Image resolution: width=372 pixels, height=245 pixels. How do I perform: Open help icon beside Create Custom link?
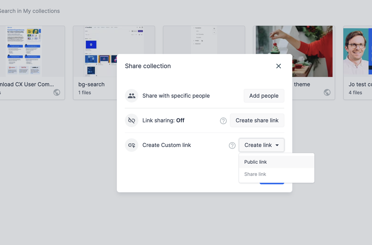point(232,146)
